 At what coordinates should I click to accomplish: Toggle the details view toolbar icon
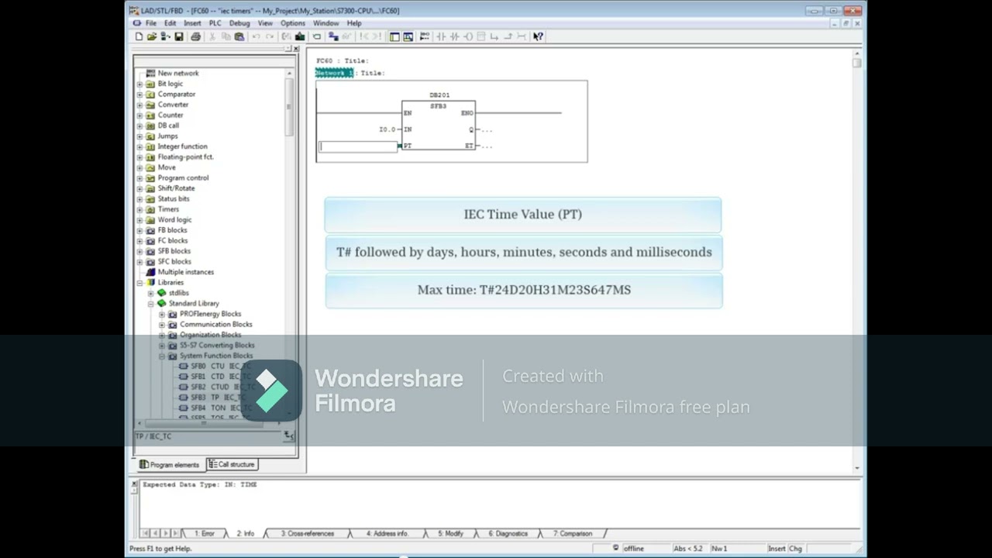click(408, 36)
